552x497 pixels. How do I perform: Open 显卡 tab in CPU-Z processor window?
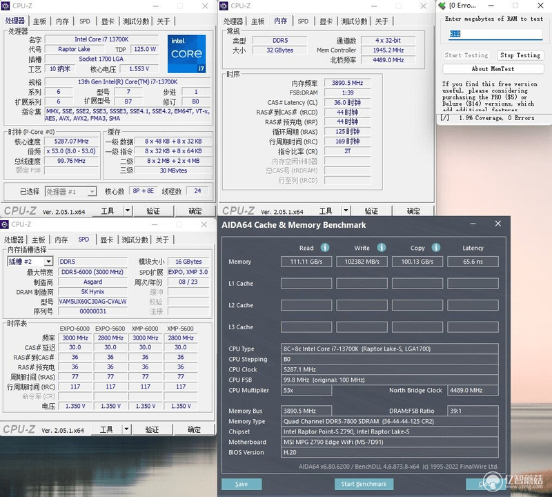tap(108, 21)
